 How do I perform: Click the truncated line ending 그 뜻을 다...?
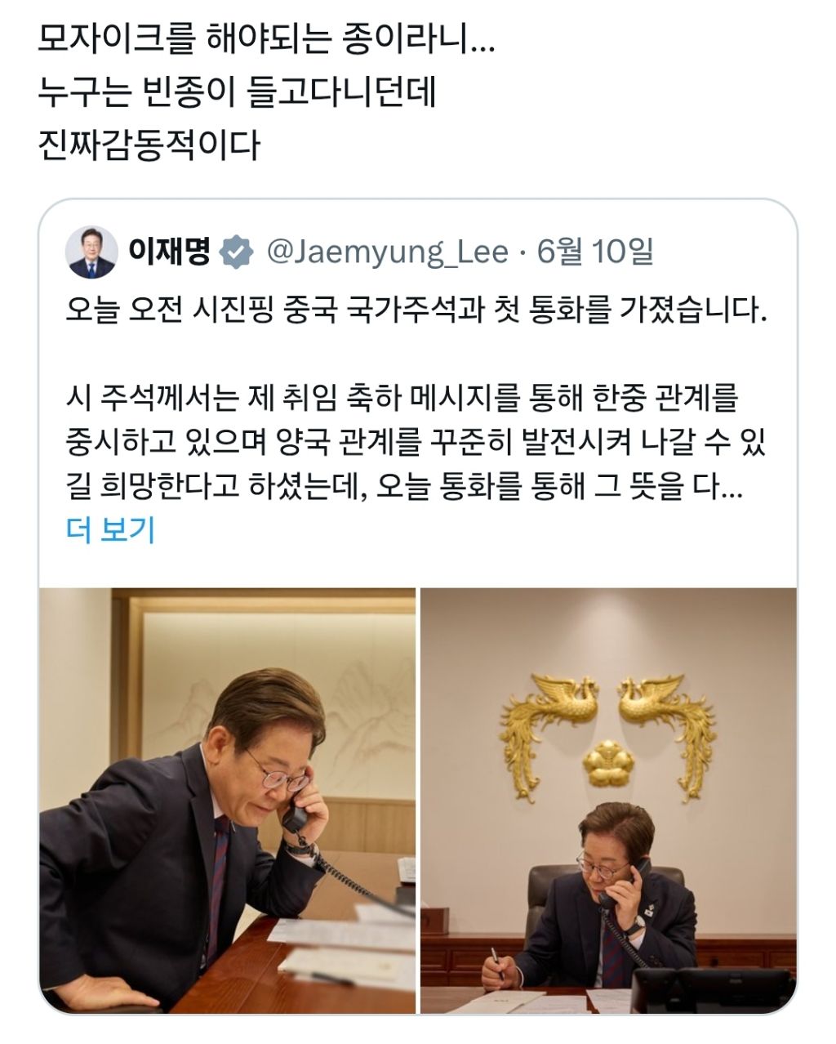point(404,488)
